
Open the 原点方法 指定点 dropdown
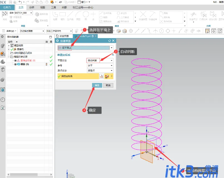[x=112, y=71]
